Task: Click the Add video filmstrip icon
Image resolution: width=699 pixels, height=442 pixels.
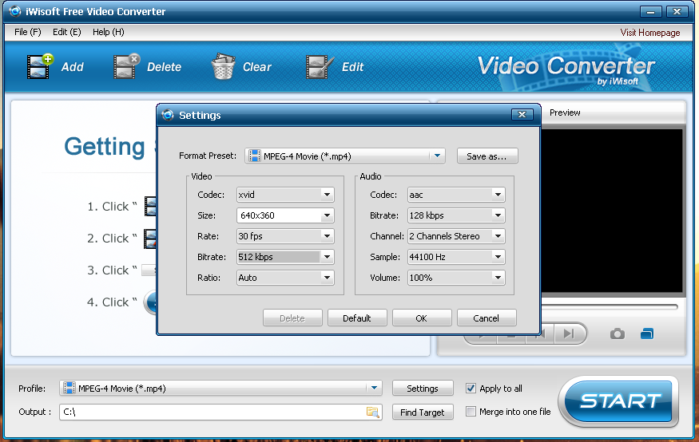Action: coord(40,67)
